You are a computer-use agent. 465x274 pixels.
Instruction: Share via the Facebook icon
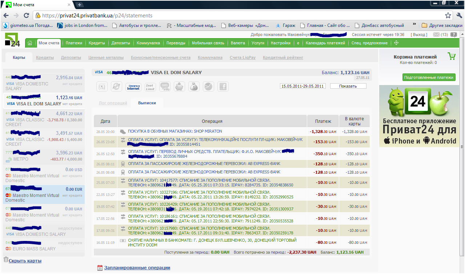(x=223, y=86)
